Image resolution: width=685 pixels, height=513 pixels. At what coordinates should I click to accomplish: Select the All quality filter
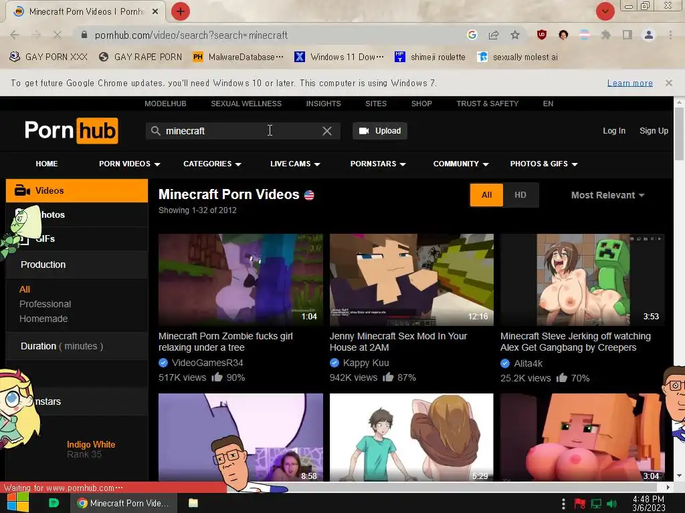point(487,195)
